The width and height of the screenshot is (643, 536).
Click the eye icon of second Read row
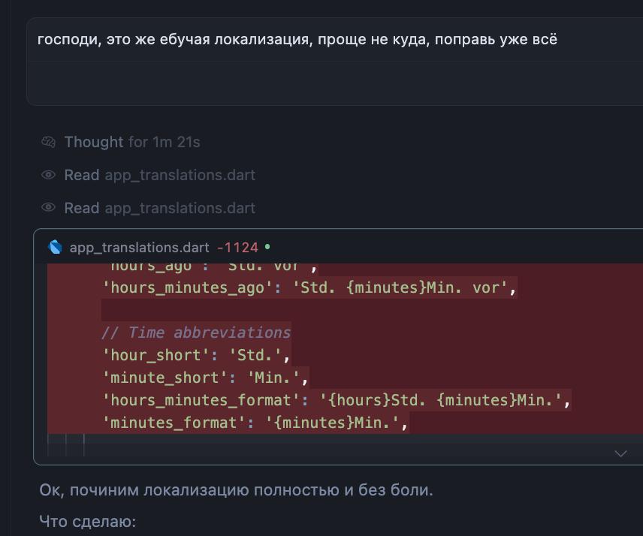coord(48,208)
